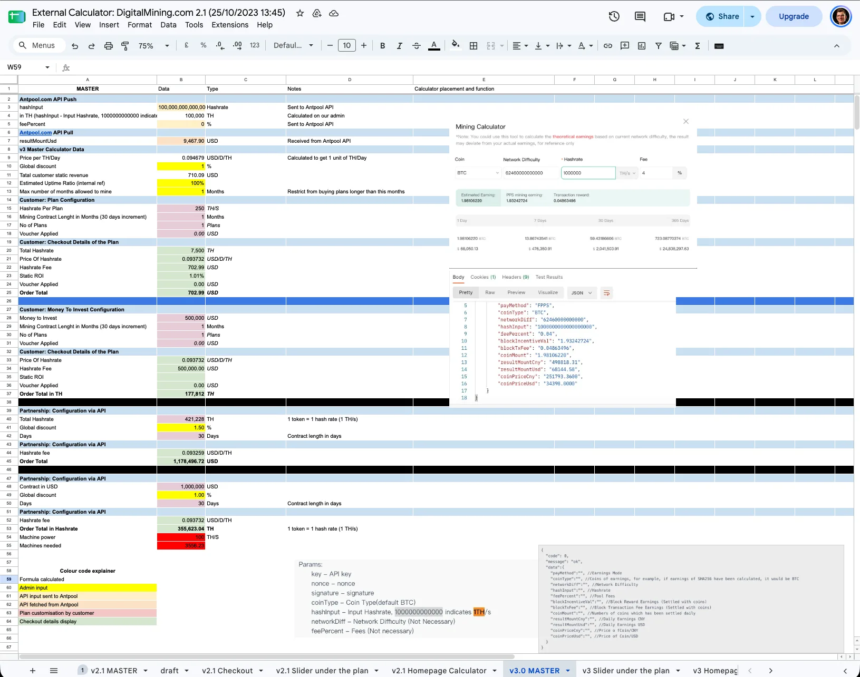Add a comment via toolbar icon
860x677 pixels.
point(625,46)
